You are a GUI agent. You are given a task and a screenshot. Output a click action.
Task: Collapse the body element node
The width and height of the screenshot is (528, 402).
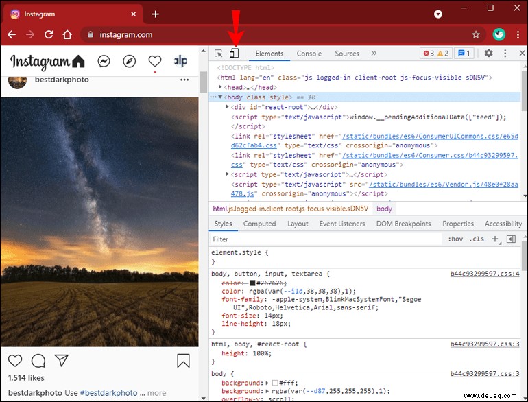tap(220, 97)
